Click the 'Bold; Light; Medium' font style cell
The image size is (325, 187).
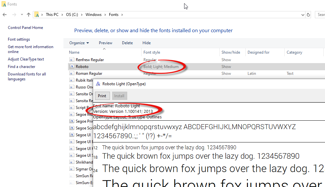pos(161,66)
